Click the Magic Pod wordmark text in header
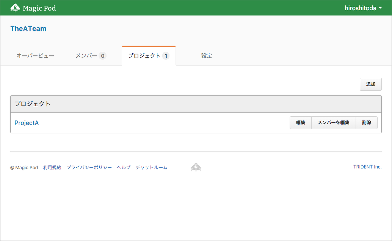 point(39,8)
